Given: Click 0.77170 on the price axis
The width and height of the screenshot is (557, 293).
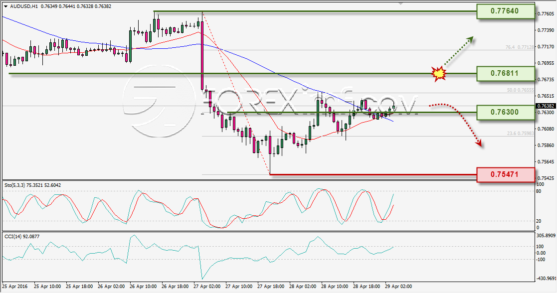Looking at the screenshot, I should click(x=546, y=46).
